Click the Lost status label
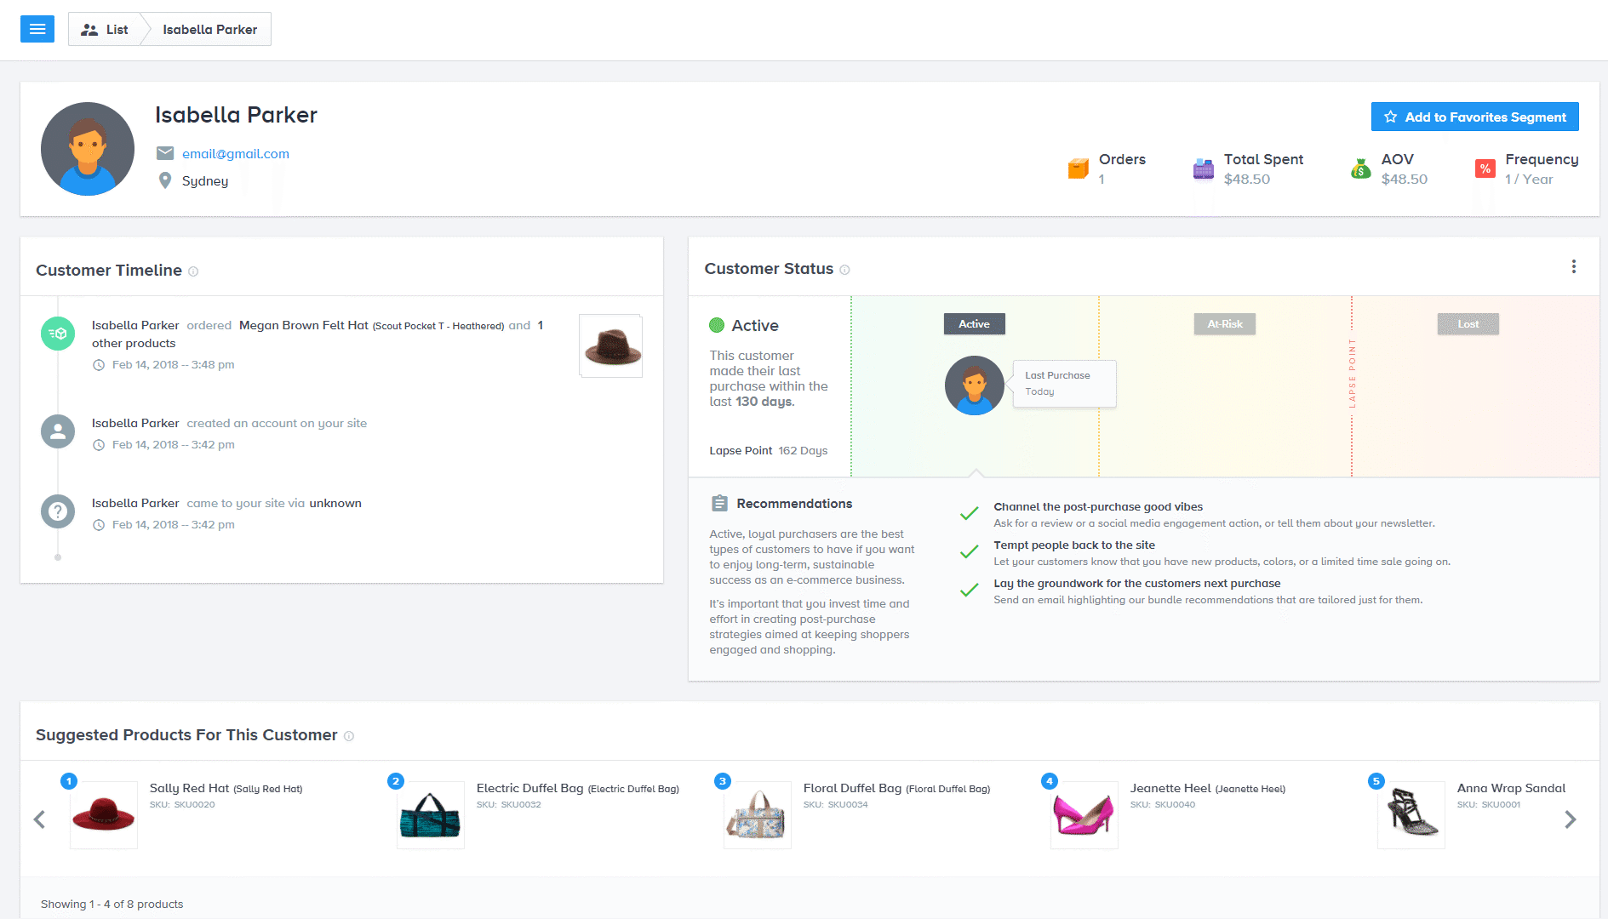1608x919 pixels. pyautogui.click(x=1468, y=324)
